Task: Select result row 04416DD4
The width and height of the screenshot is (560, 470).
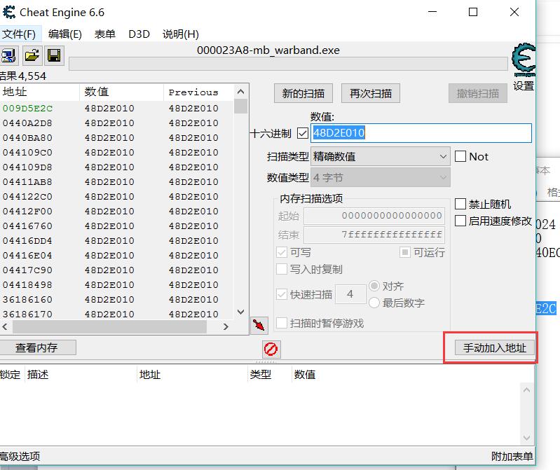Action: 117,241
